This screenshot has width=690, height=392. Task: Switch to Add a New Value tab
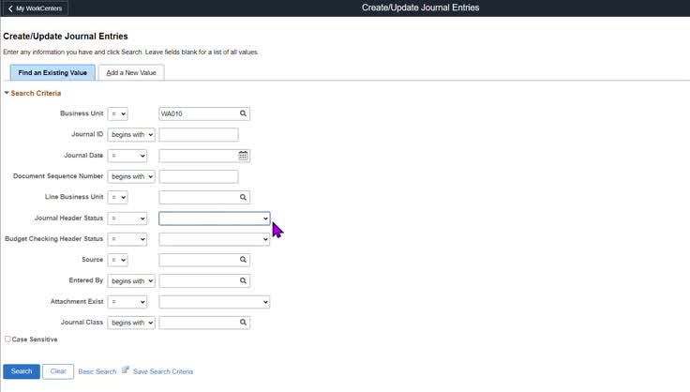pyautogui.click(x=131, y=72)
